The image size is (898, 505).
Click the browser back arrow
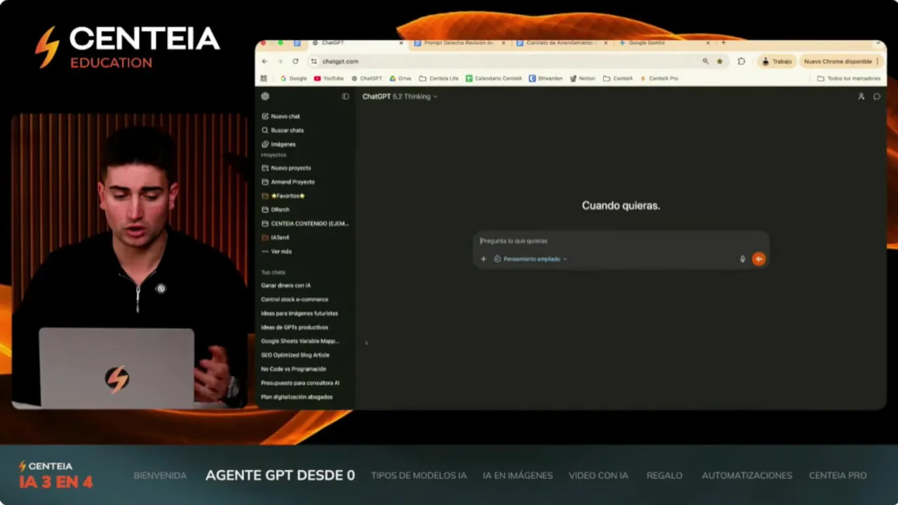[264, 62]
